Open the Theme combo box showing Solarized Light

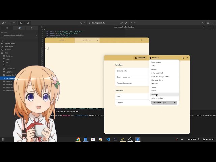pyautogui.click(x=164, y=103)
